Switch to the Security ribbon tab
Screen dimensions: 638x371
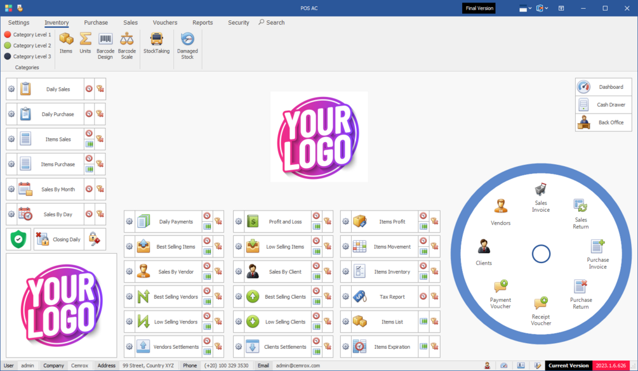(238, 22)
